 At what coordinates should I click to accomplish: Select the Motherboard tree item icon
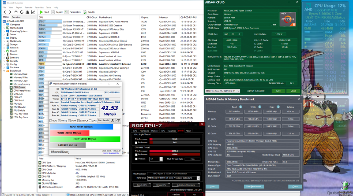click(8, 28)
